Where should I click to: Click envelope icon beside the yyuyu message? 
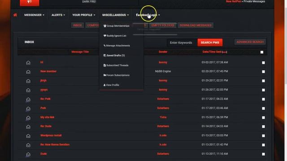tap(28, 90)
